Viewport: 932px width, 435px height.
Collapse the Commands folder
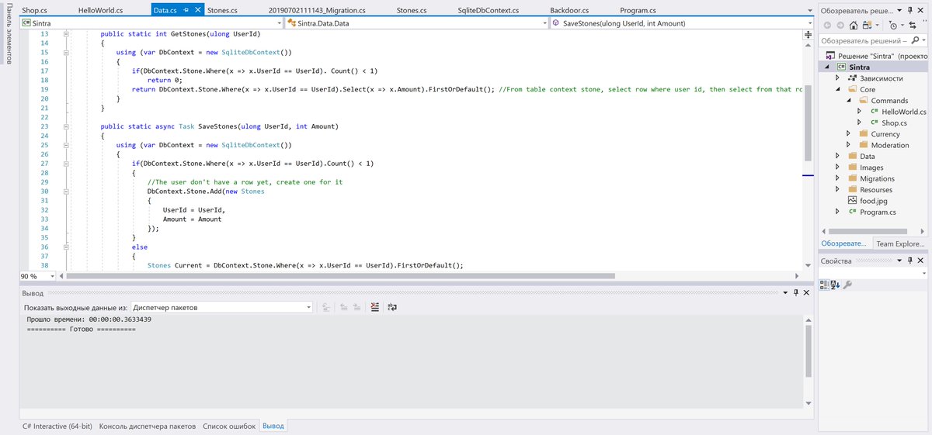[x=849, y=101]
